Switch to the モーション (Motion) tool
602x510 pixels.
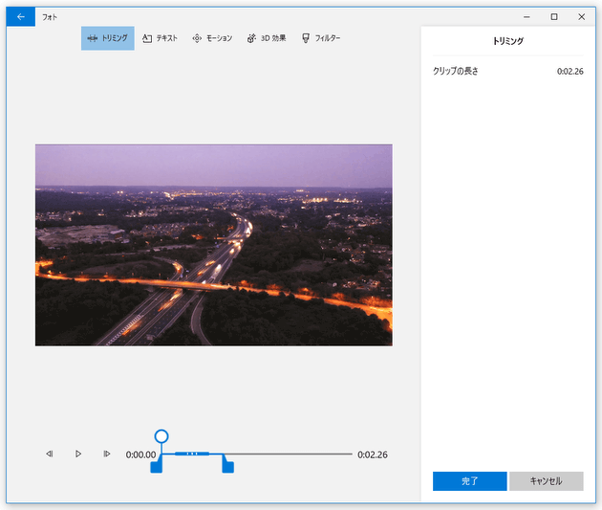tap(211, 38)
